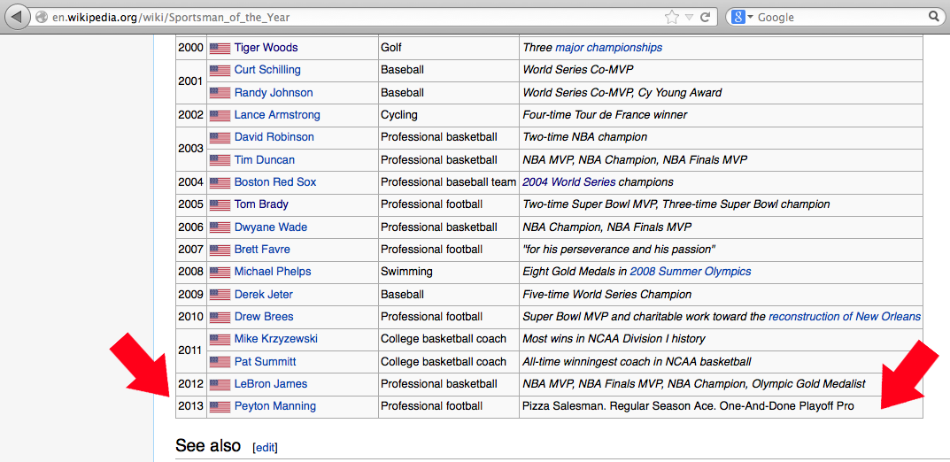Open the Pat Summitt link
950x462 pixels.
pyautogui.click(x=266, y=361)
